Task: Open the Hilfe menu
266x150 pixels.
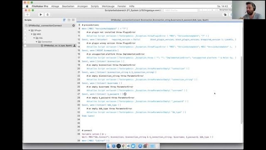Action: click(132, 6)
